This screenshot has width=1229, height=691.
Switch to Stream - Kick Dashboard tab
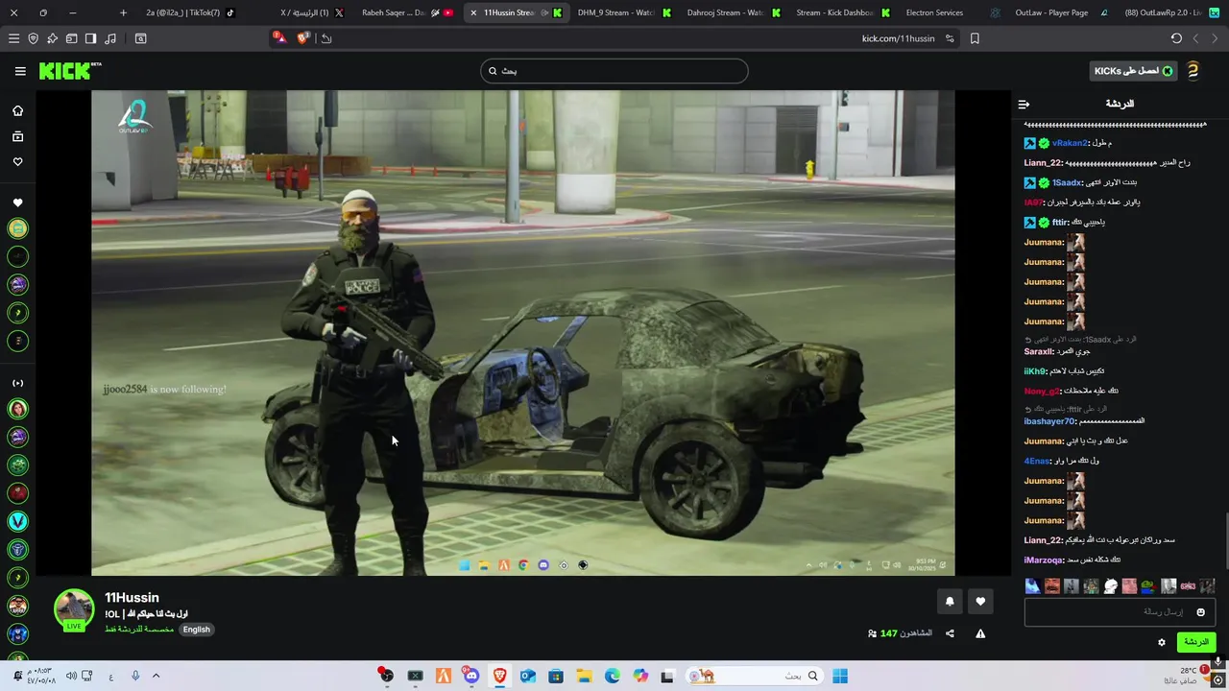(x=841, y=12)
